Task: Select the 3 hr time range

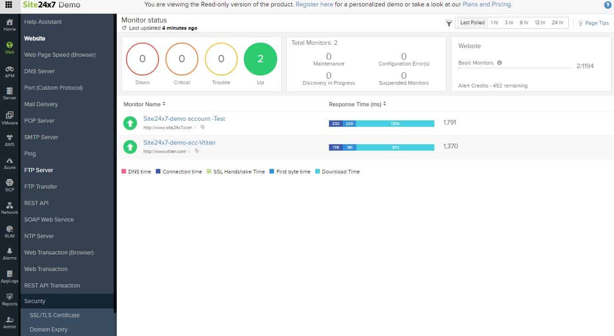Action: pos(509,22)
